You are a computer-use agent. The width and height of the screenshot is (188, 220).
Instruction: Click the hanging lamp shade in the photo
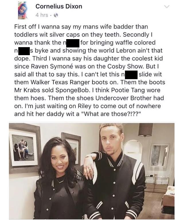click(146, 130)
